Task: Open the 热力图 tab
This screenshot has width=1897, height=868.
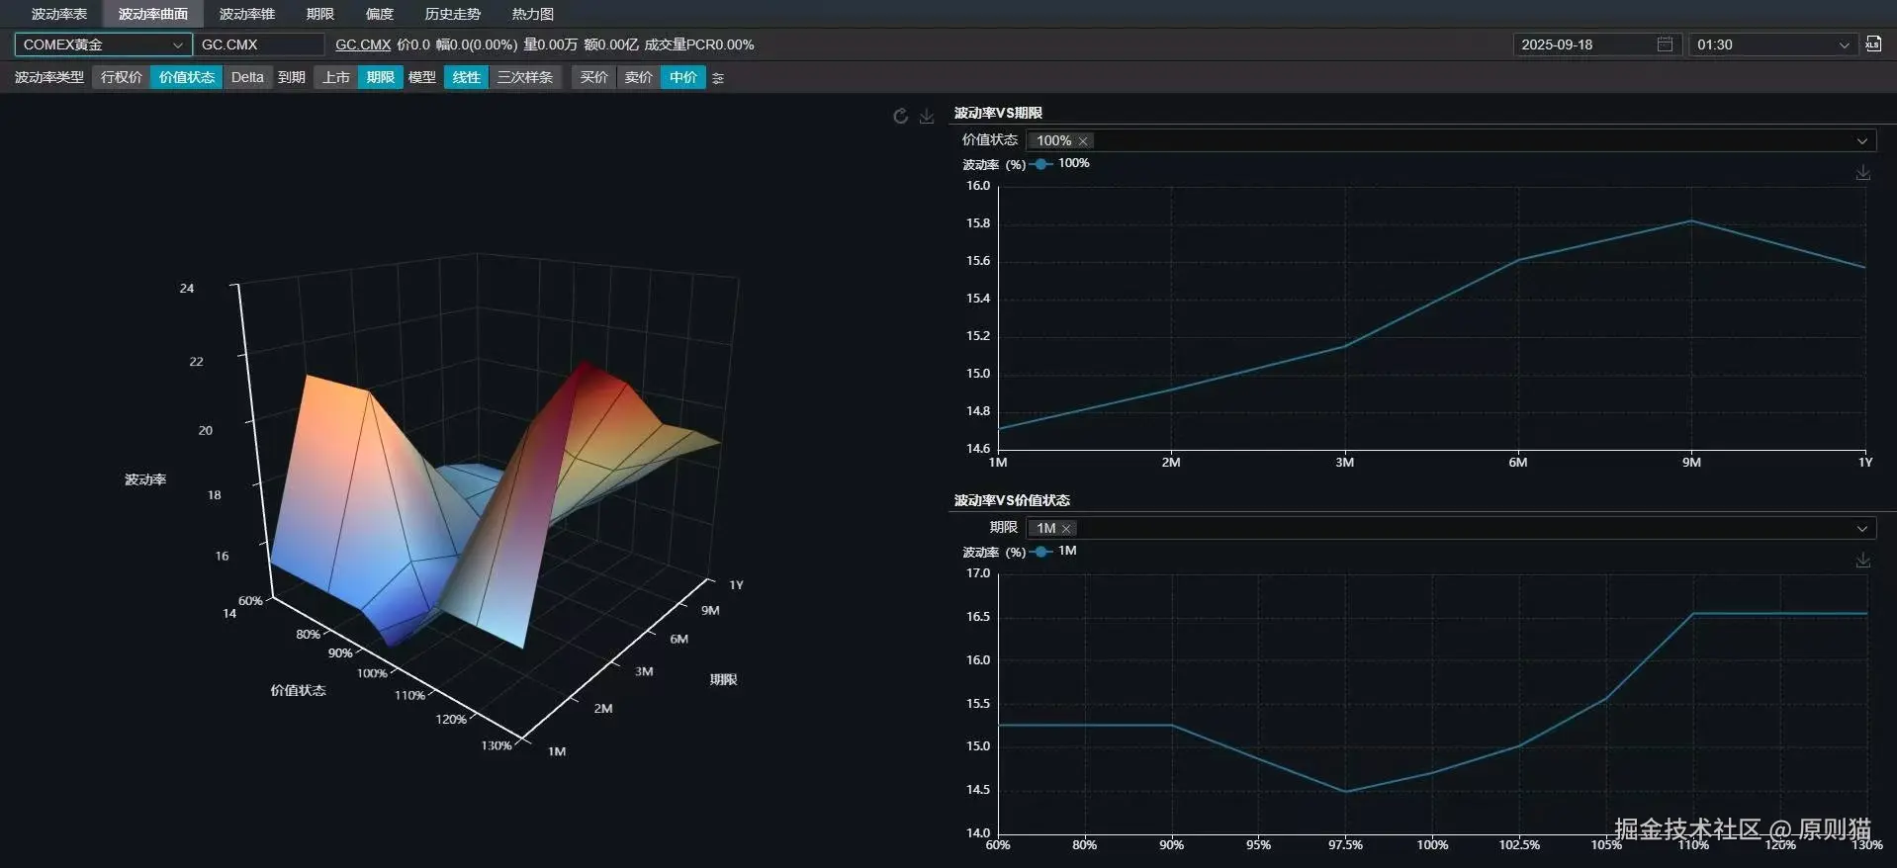Action: (533, 14)
